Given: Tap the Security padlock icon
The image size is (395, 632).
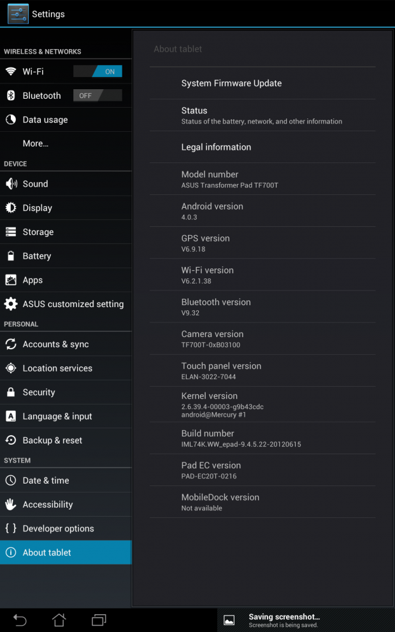Looking at the screenshot, I should tap(11, 392).
